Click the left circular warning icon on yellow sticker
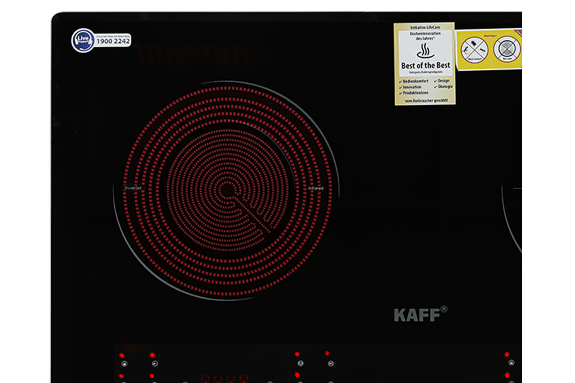The width and height of the screenshot is (575, 383). [x=473, y=50]
